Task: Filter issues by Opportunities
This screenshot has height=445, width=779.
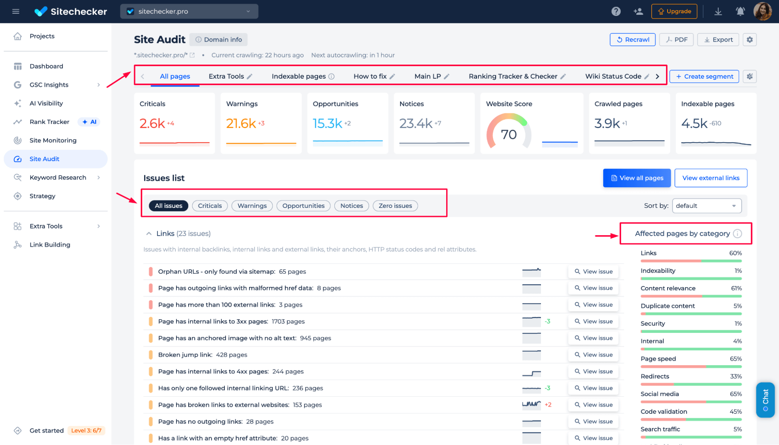Action: point(303,206)
